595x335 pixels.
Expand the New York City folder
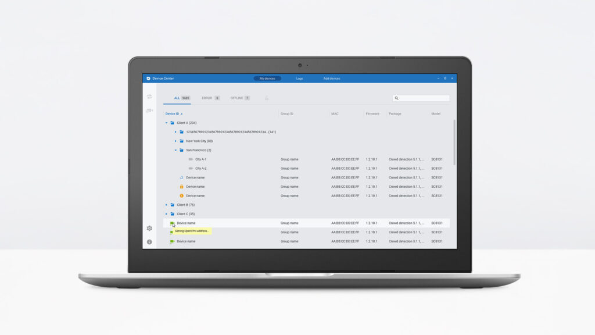[x=175, y=141]
